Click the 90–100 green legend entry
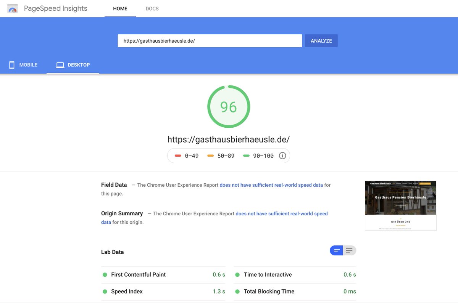This screenshot has height=303, width=458. 258,156
